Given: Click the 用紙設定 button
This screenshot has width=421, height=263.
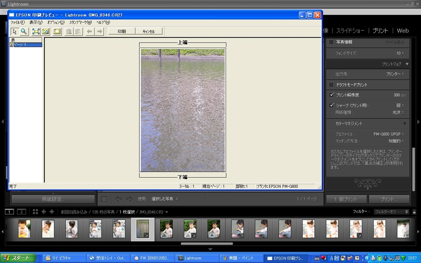Looking at the screenshot, I should (53, 199).
